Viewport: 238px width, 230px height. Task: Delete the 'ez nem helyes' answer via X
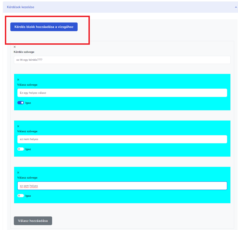[18, 126]
